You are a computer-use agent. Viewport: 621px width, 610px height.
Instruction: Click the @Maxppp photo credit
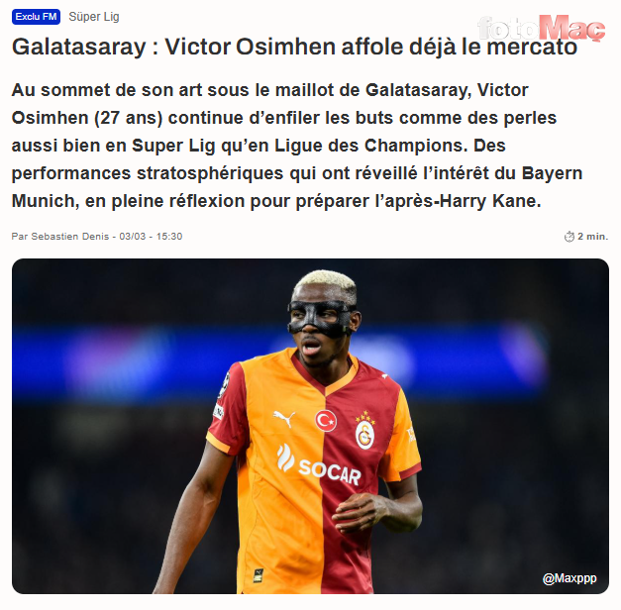point(569,578)
